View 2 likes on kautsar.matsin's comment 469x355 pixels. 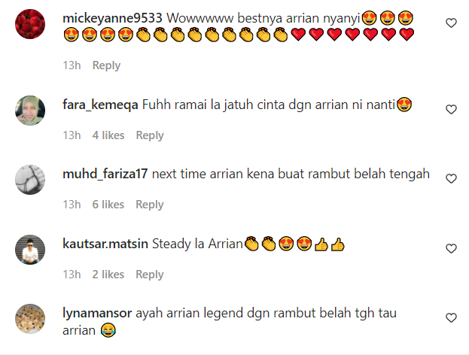point(108,275)
